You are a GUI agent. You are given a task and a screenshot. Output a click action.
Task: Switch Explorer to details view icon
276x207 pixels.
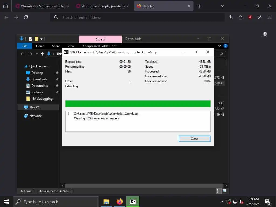(218, 191)
